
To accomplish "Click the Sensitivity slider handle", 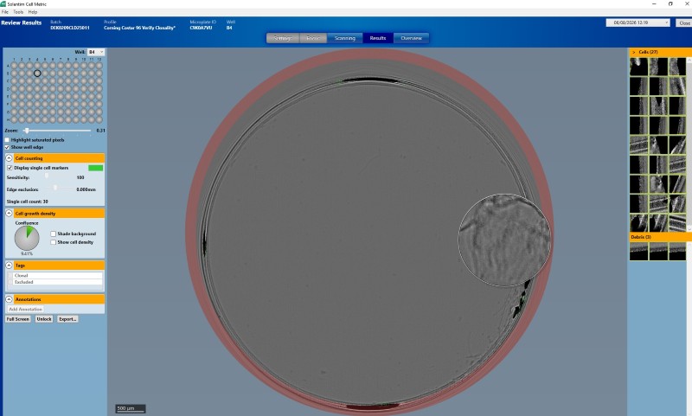I will [47, 176].
